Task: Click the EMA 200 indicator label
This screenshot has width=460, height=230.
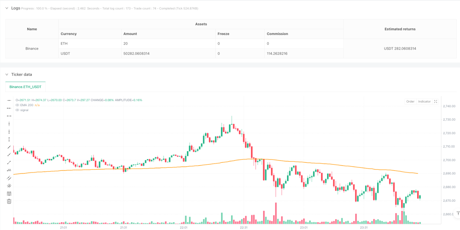Action: pos(27,105)
